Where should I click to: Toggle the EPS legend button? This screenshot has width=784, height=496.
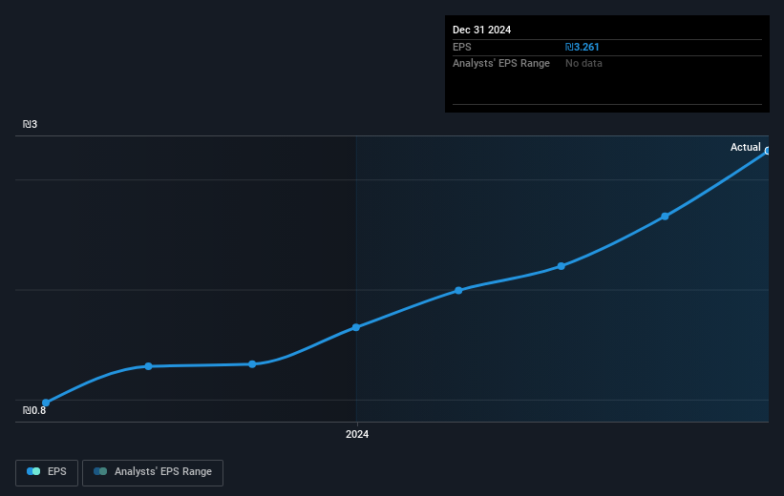(x=47, y=472)
